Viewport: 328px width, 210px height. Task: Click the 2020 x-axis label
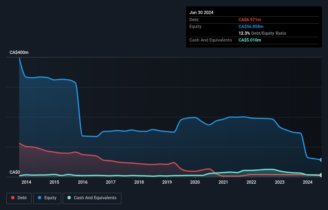(195, 182)
